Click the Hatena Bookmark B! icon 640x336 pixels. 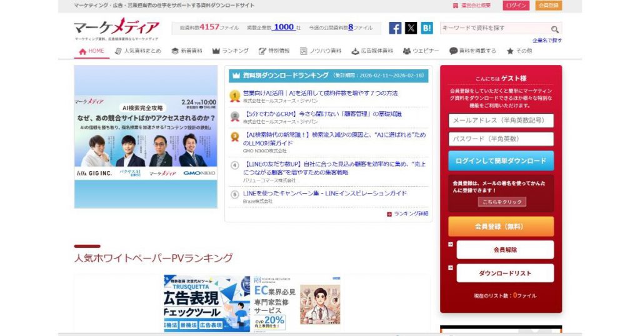(x=427, y=28)
